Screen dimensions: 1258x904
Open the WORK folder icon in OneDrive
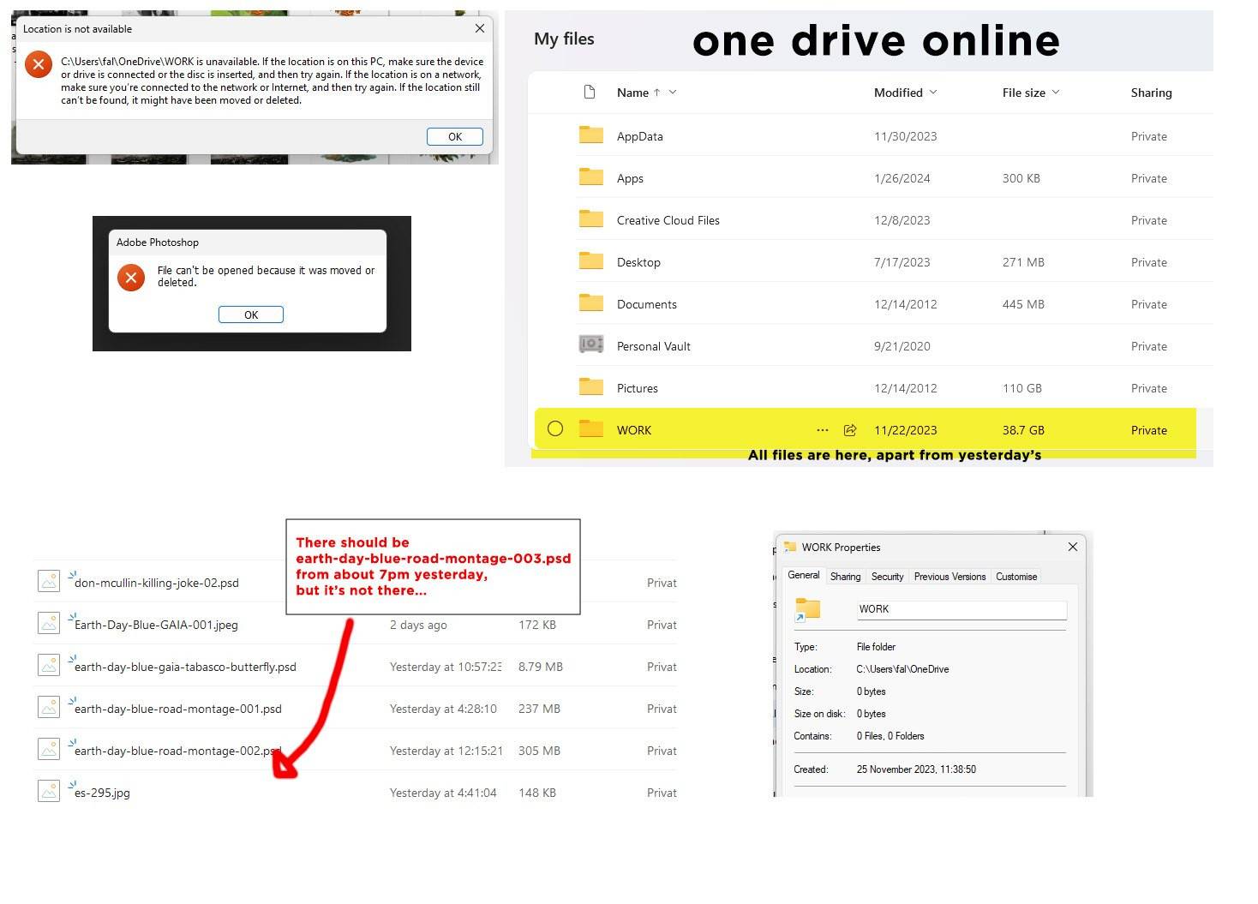click(x=591, y=428)
